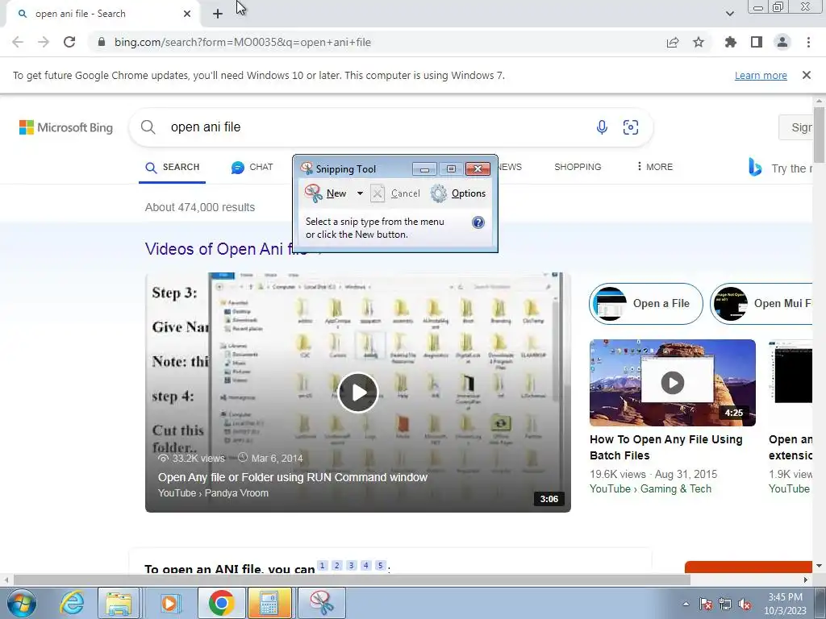The height and width of the screenshot is (619, 826).
Task: Click Cancel in the Snipping Tool
Action: [x=395, y=193]
